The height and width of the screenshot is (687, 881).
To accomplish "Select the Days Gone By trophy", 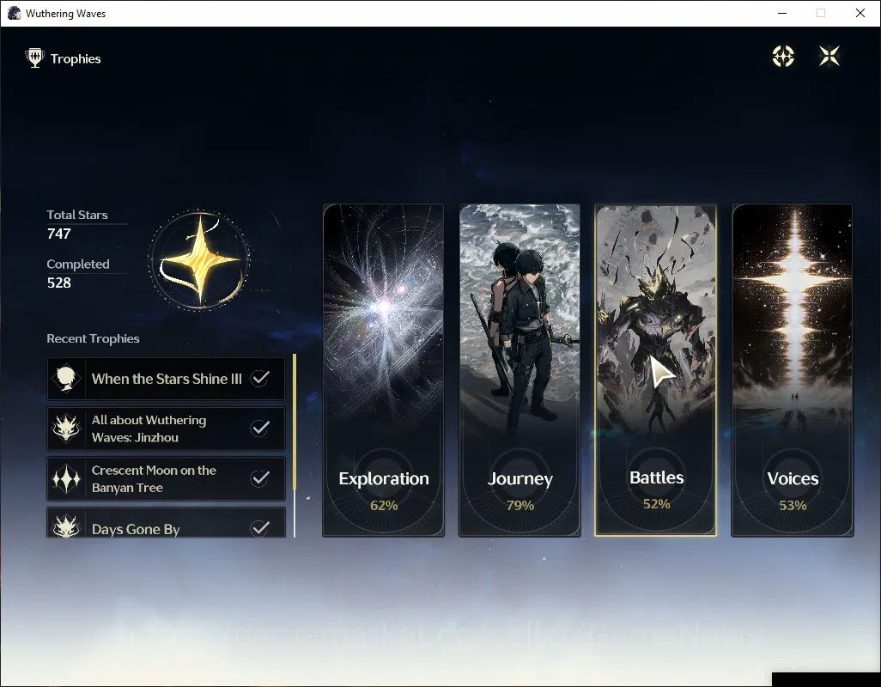I will 166,524.
